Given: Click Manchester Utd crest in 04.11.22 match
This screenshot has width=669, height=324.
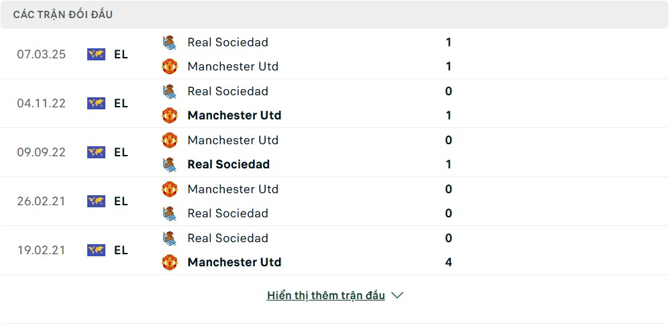Looking at the screenshot, I should [x=169, y=115].
